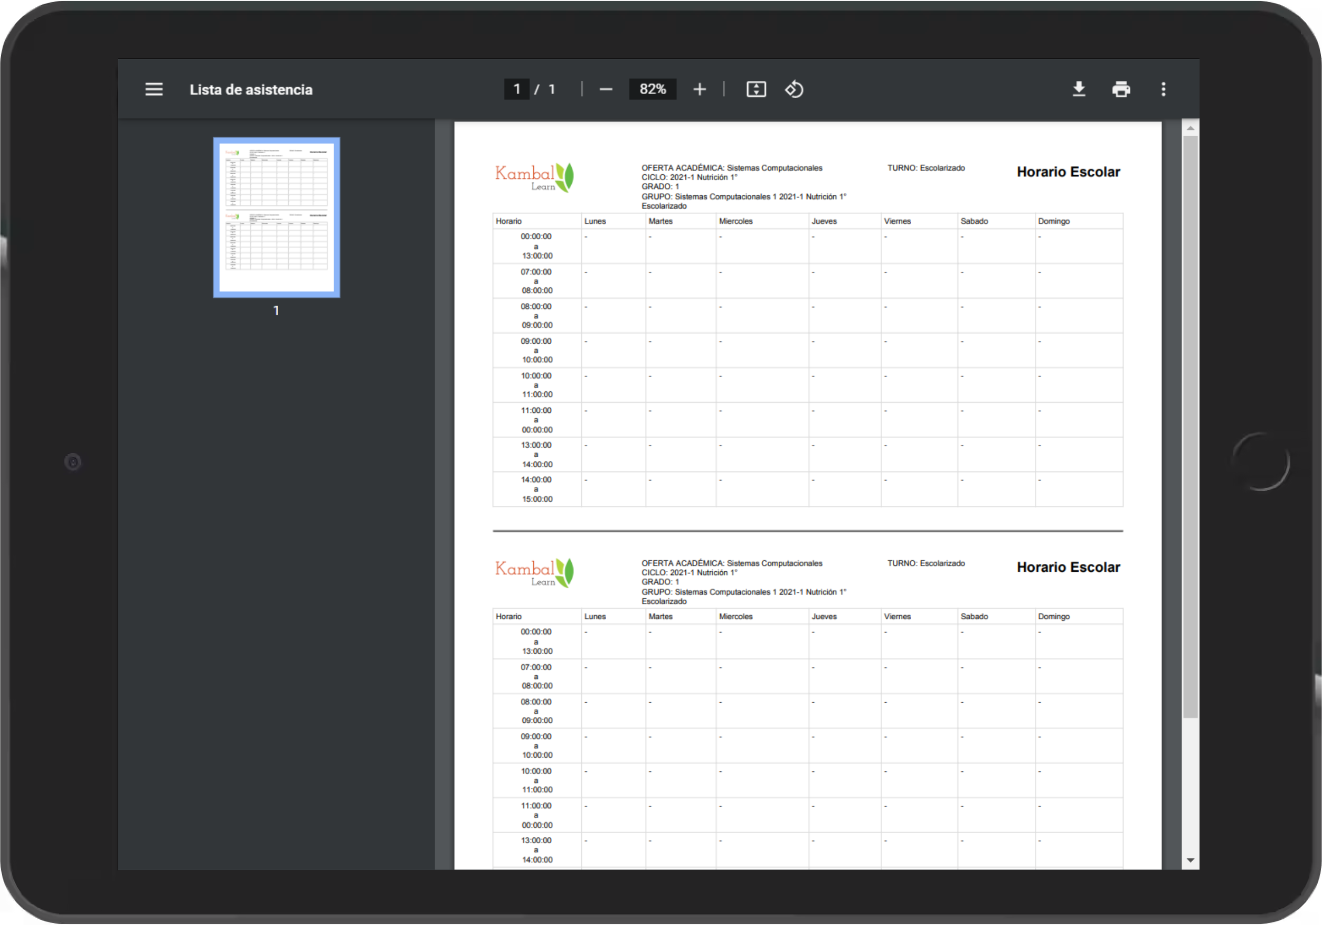This screenshot has height=925, width=1322.
Task: Rotate the document counterclockwise
Action: click(x=794, y=89)
